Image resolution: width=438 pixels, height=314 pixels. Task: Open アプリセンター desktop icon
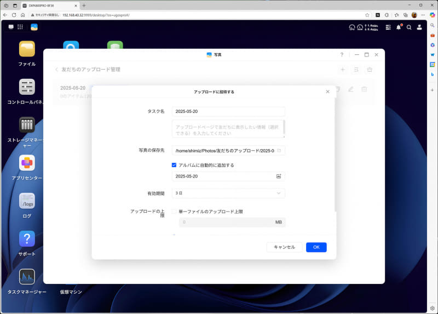(27, 163)
